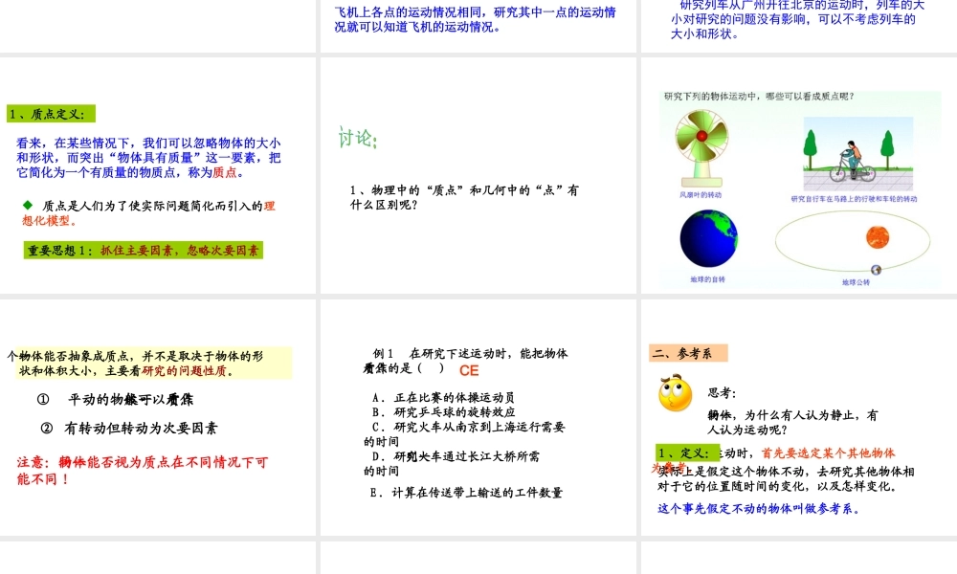Click the blue Earth globe image
Screen dimensions: 957x574
(708, 238)
